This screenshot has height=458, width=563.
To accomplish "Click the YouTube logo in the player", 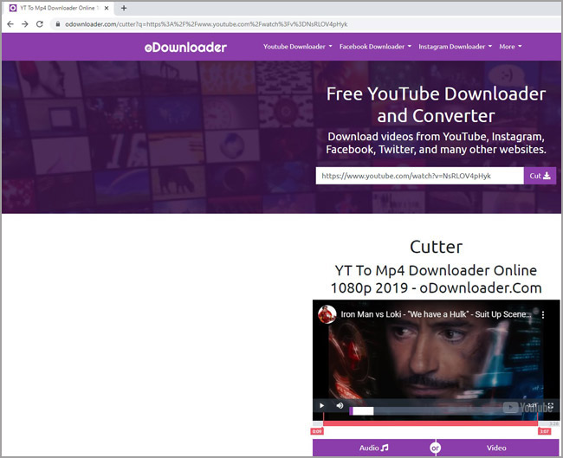I will 527,408.
